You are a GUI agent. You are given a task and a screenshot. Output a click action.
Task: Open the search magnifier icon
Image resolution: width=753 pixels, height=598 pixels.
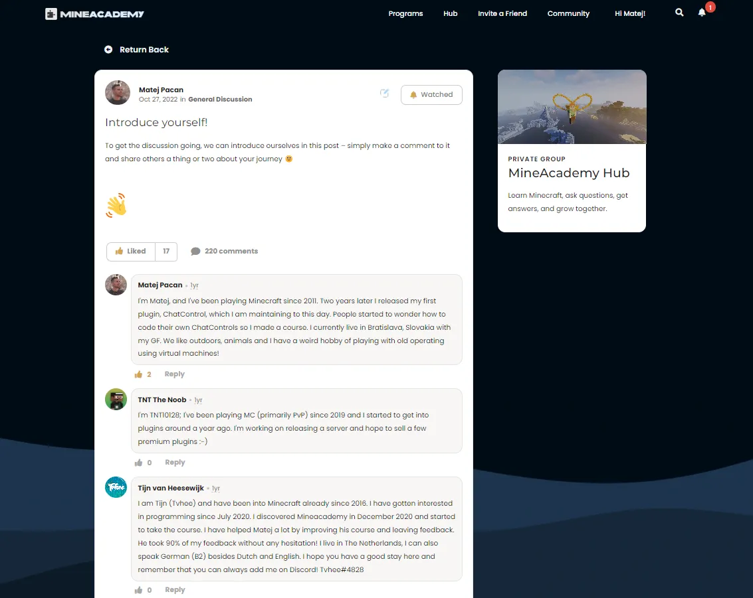click(x=679, y=13)
